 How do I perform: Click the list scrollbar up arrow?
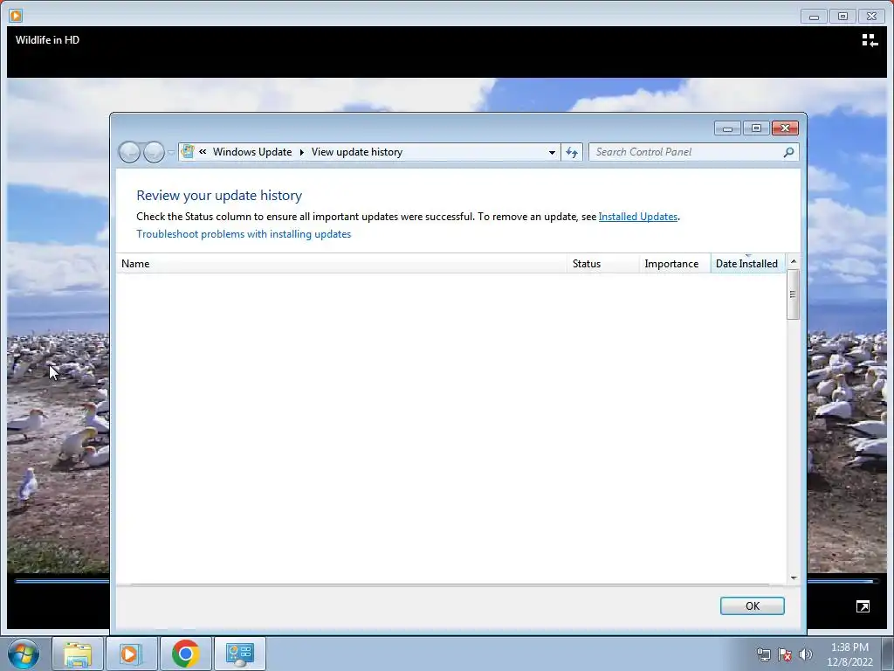pos(793,261)
